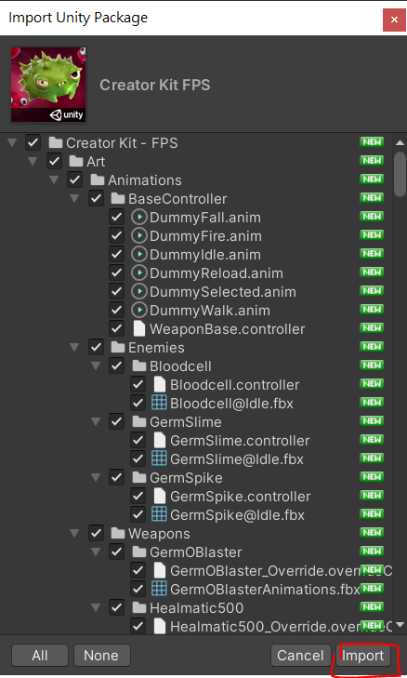Click the GermOBlasterAnimations.fbx model icon
The image size is (407, 678).
tap(159, 589)
